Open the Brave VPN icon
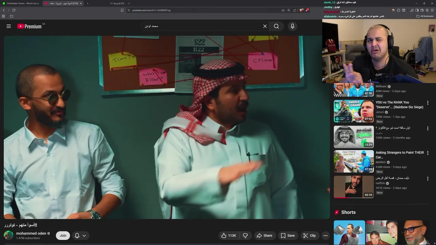 427,10
